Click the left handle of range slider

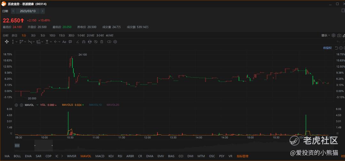(x=35, y=146)
